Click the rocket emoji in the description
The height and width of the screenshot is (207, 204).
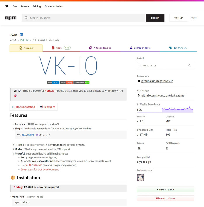click(16, 95)
